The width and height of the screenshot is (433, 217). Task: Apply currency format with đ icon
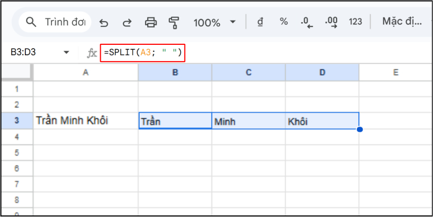260,22
